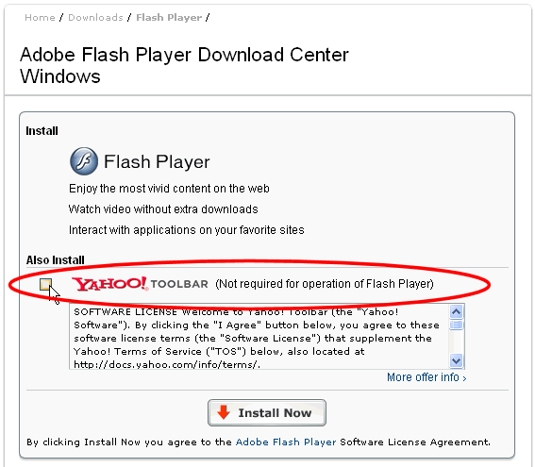This screenshot has height=467, width=535.
Task: Click the docs.yahoo.com terms URL text
Action: click(167, 365)
